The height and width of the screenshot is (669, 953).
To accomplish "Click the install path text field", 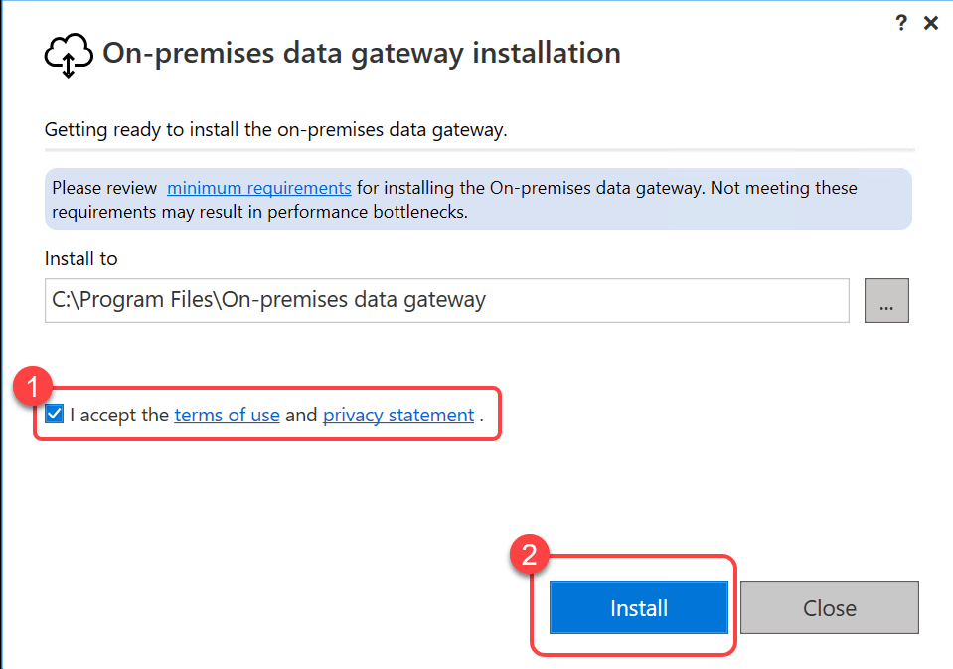I will (x=446, y=301).
